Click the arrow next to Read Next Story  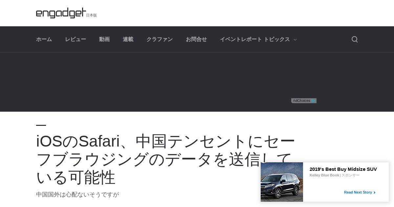(x=375, y=193)
